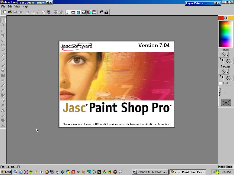Select the Arrow tool
This screenshot has height=175, width=234.
(3, 20)
